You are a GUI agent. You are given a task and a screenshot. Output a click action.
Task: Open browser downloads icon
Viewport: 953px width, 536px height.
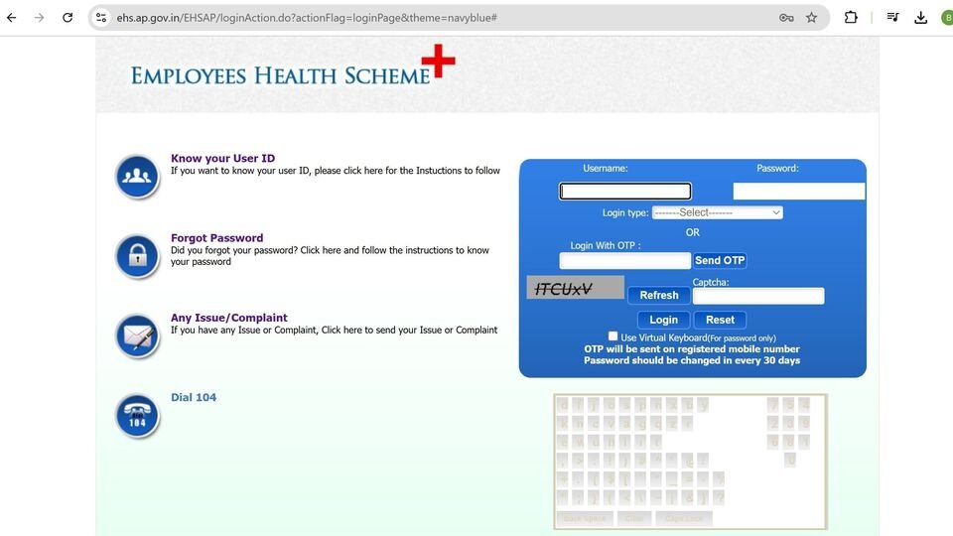coord(921,18)
